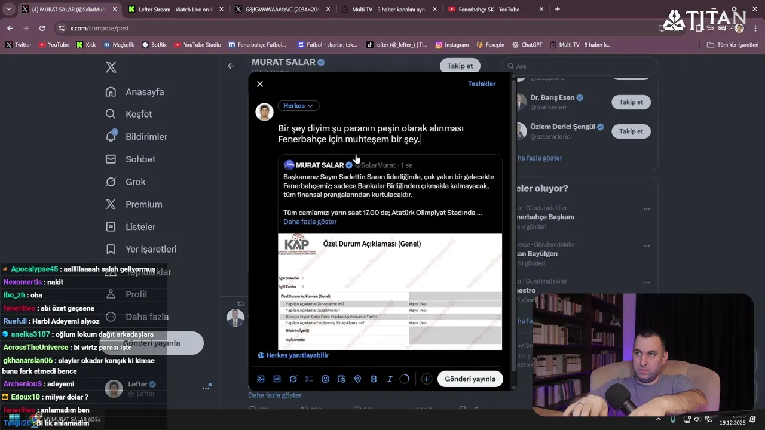This screenshot has height=430, width=765.
Task: Go to X home logo
Action: point(111,67)
